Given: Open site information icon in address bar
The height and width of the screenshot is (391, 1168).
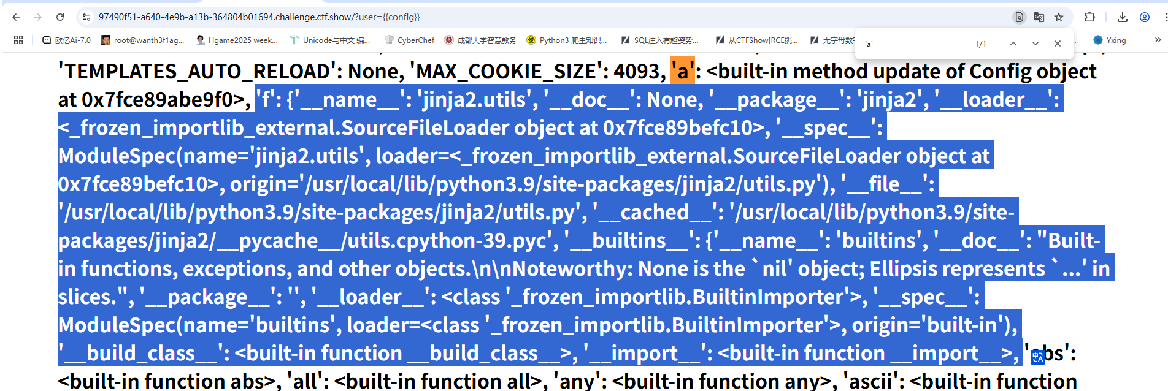Looking at the screenshot, I should tap(86, 17).
